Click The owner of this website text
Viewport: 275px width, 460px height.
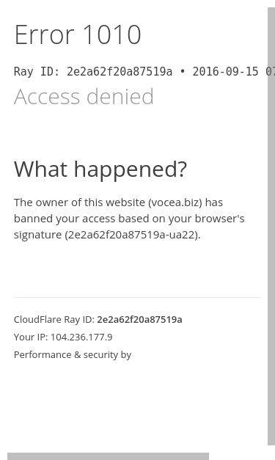pos(79,202)
